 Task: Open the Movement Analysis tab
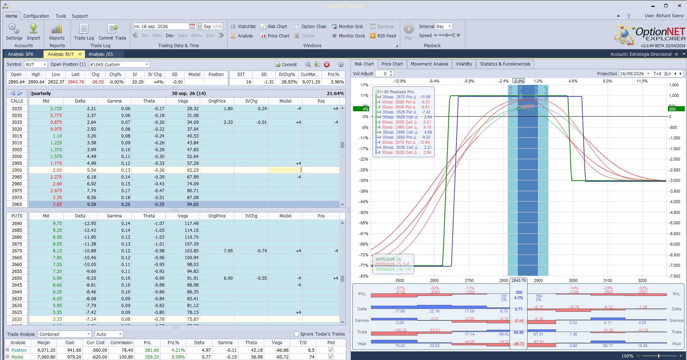tap(429, 64)
